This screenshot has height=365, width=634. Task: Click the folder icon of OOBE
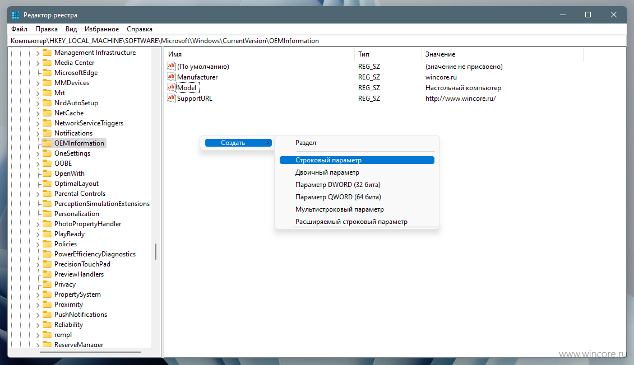(47, 163)
